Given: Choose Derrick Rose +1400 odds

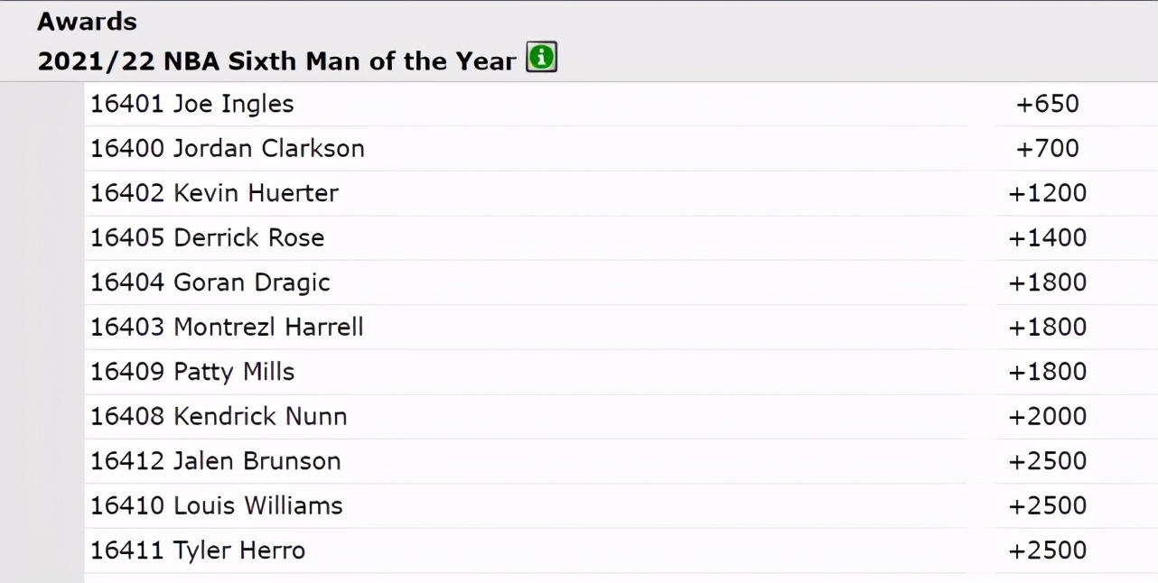Looking at the screenshot, I should pos(1048,237).
